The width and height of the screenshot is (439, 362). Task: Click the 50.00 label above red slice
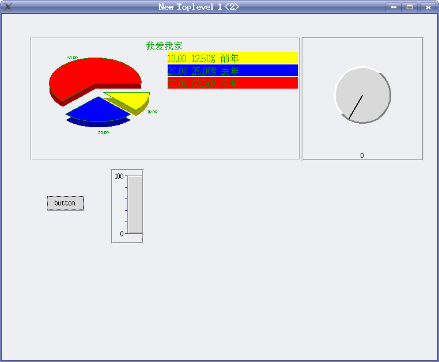[x=73, y=58]
